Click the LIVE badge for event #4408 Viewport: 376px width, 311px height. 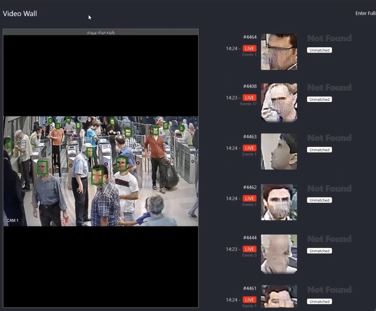click(x=249, y=98)
